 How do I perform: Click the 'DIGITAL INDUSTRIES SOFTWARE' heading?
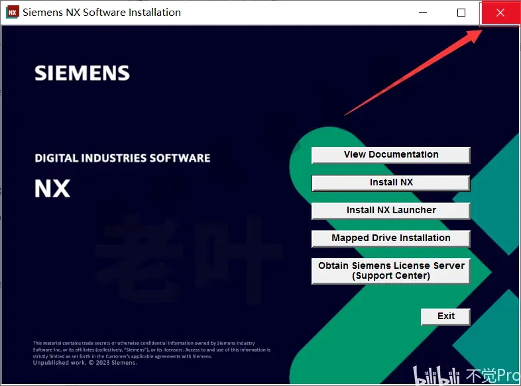pos(123,158)
